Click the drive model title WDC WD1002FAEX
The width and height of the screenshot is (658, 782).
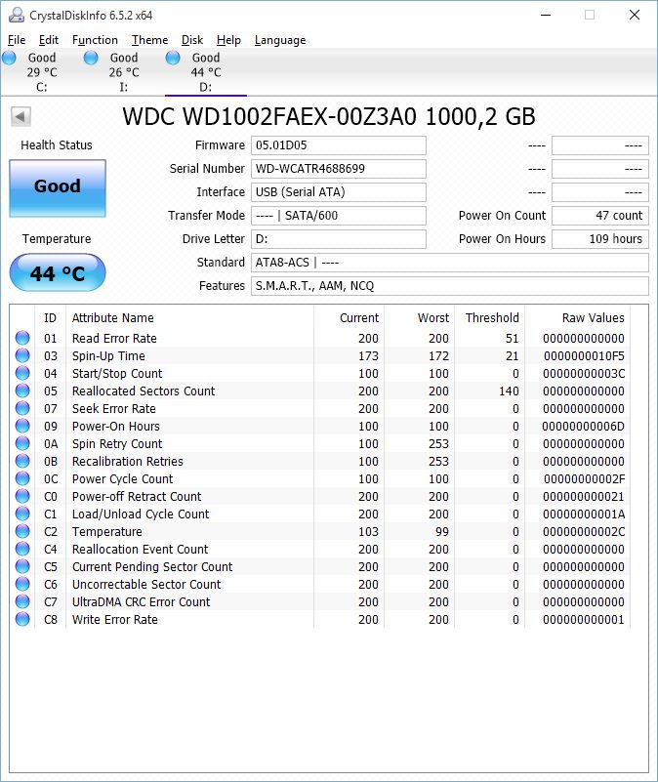(x=329, y=117)
